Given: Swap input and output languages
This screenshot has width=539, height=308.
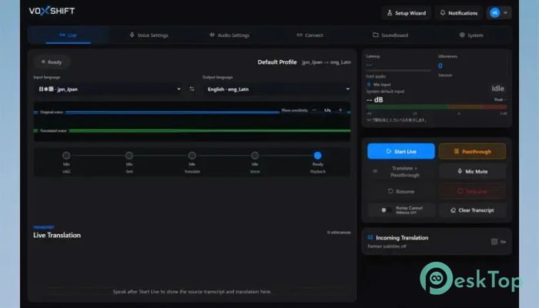Looking at the screenshot, I should pyautogui.click(x=192, y=89).
